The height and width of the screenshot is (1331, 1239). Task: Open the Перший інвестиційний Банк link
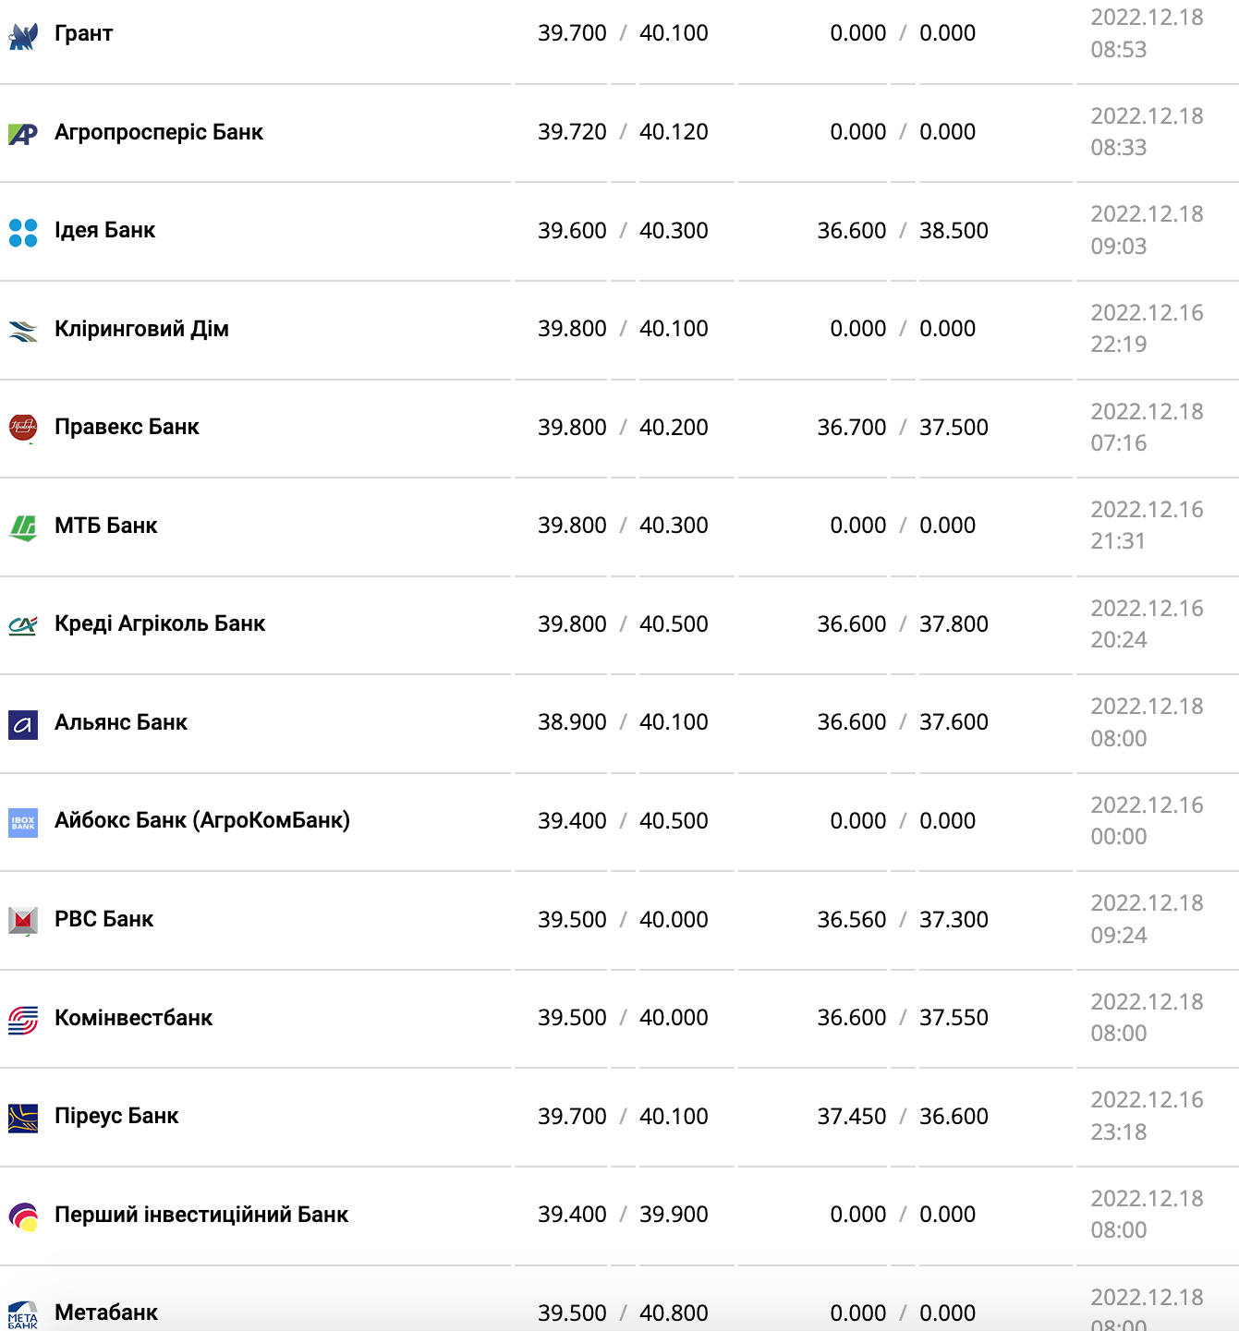(x=201, y=1215)
